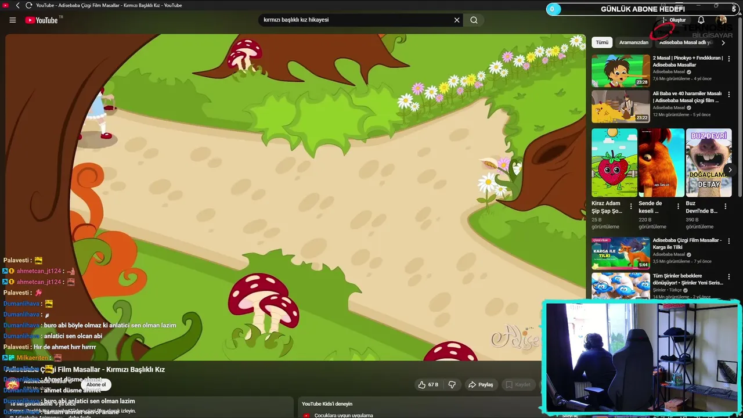743x418 pixels.
Task: Click the video title Kırmızı Başlıklı Kız
Action: coord(86,369)
